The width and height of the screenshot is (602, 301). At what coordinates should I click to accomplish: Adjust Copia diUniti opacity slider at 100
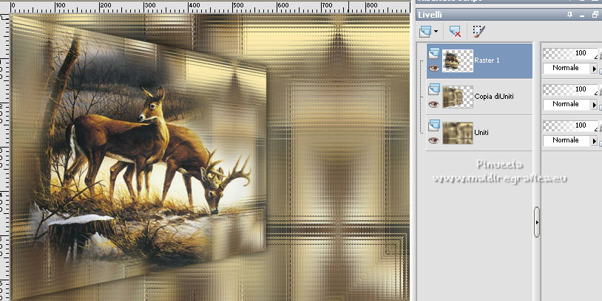[570, 89]
